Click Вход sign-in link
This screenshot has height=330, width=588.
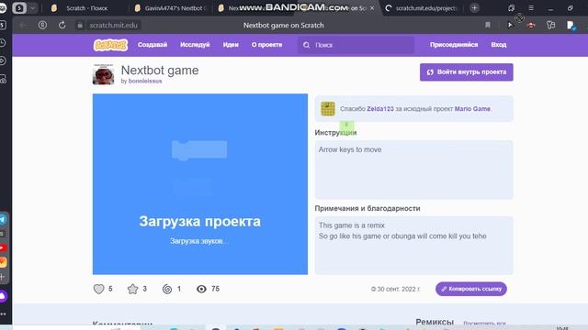(x=498, y=45)
